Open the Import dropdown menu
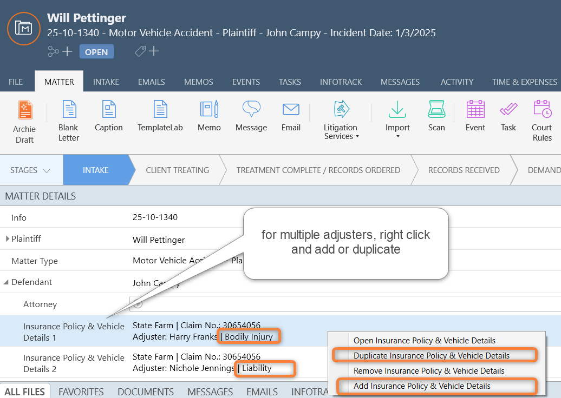The width and height of the screenshot is (561, 398). click(x=397, y=121)
